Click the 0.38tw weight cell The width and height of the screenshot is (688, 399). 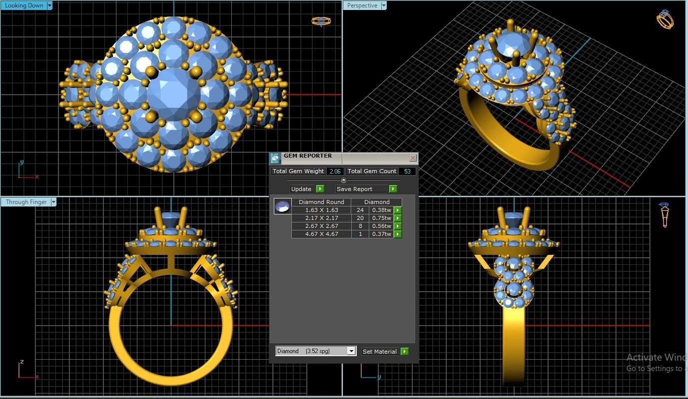(x=382, y=210)
